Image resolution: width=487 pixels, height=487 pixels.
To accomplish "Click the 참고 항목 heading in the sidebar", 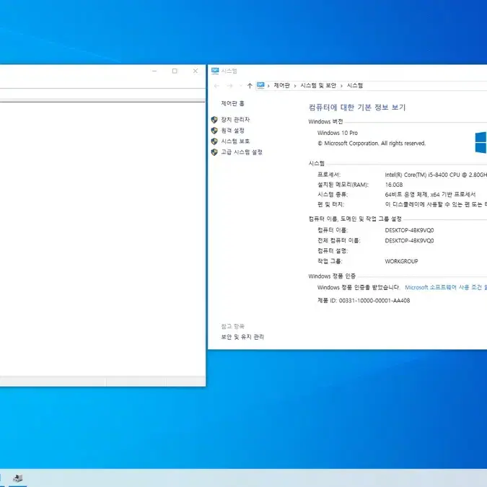I will 232,326.
